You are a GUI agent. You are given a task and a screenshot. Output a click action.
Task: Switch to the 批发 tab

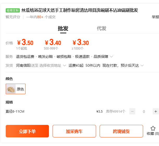[63, 28]
